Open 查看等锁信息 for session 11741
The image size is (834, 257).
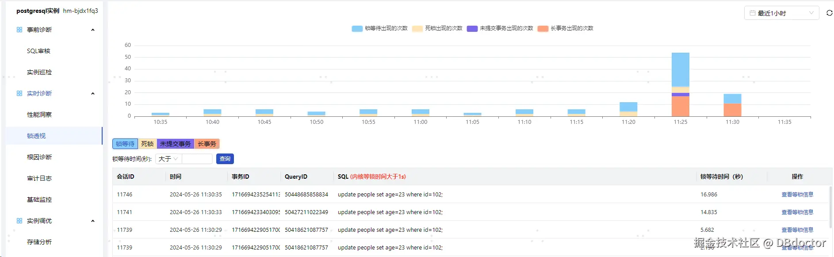[x=797, y=212]
